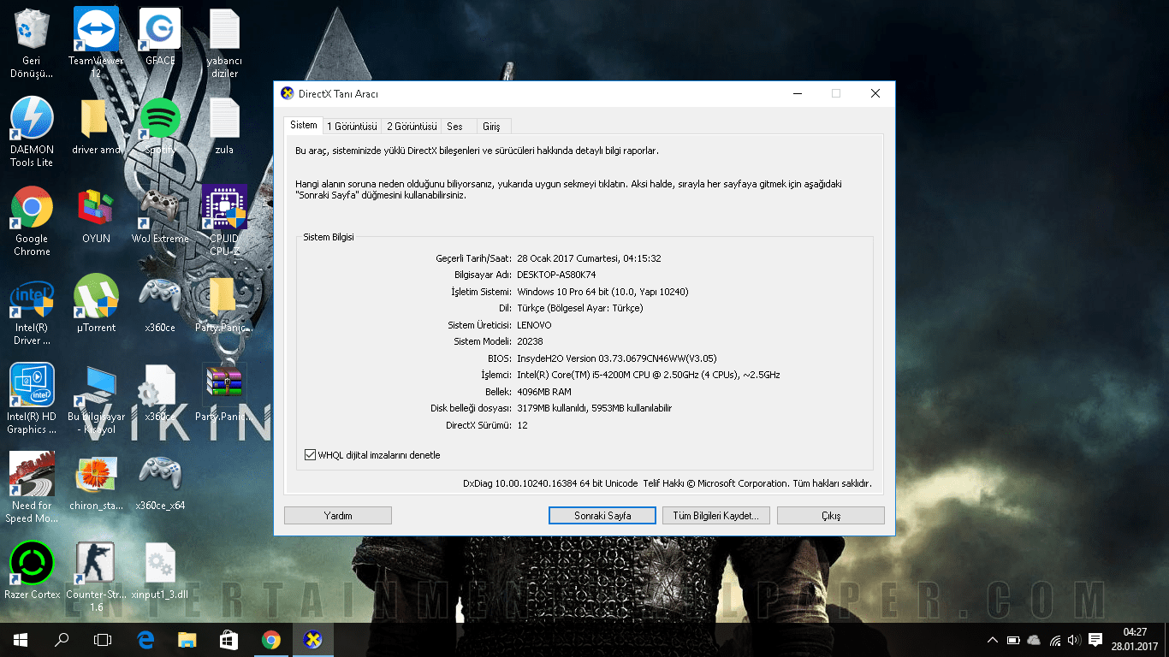The image size is (1169, 657).
Task: Open the 1 Görüntüsü tab
Action: pyautogui.click(x=352, y=127)
